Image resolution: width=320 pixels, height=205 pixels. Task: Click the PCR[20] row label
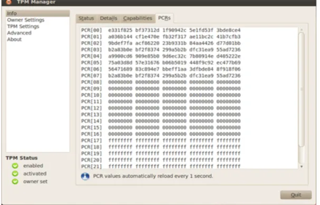click(x=91, y=160)
